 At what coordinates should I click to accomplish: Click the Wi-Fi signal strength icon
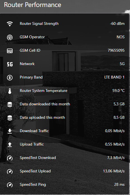(x=10, y=24)
